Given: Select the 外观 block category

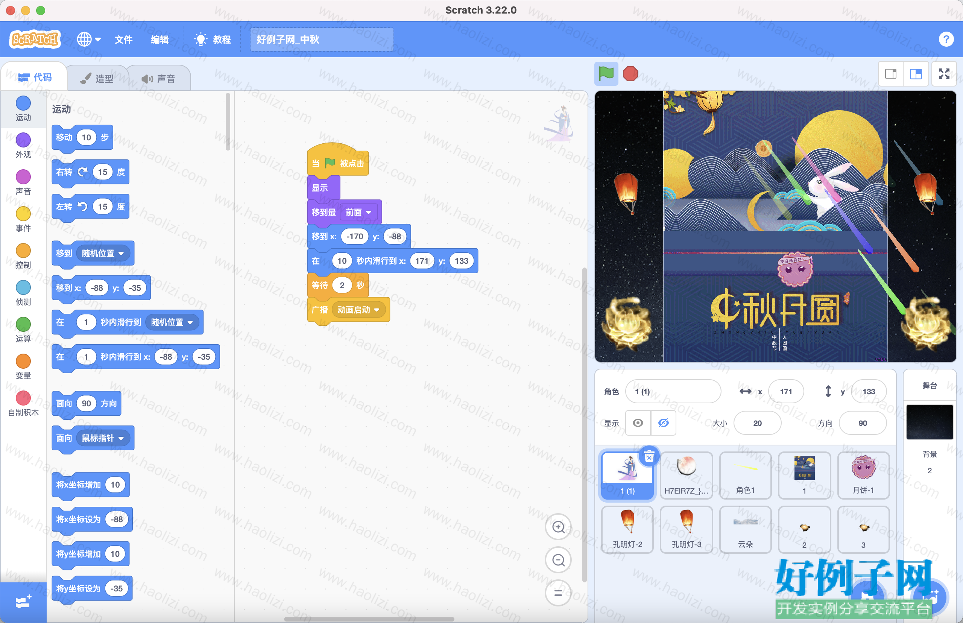Looking at the screenshot, I should (23, 145).
